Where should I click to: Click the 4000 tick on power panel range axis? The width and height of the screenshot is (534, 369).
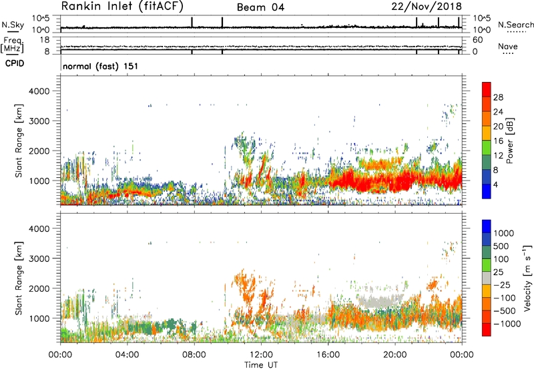pos(39,91)
